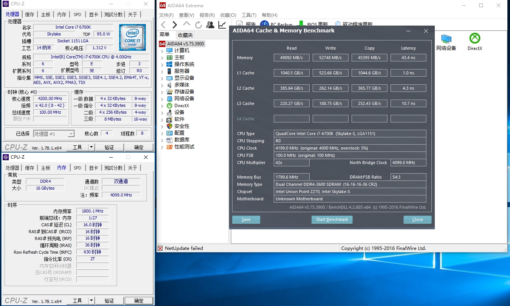Screen dimensions: 510x306
Task: Click the two-user icon in AIDA64 toolbar
Action: [x=210, y=25]
